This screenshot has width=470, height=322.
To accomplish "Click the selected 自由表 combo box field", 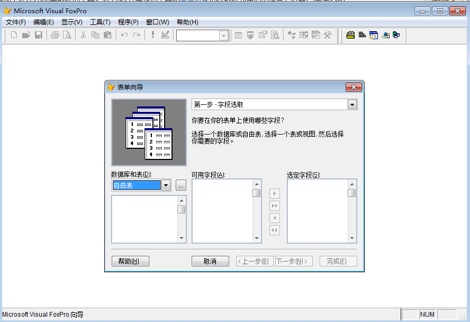I will coord(137,185).
